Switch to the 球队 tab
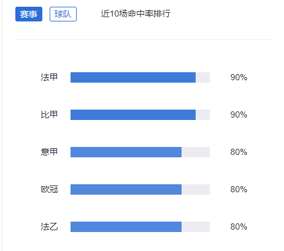284x251 pixels. click(63, 14)
